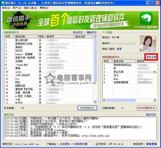
Task: Click the 微信名称 header in deleted-friends list
Action: click(124, 61)
